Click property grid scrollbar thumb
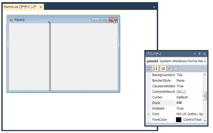Image resolution: width=213 pixels, height=133 pixels. pos(205,96)
